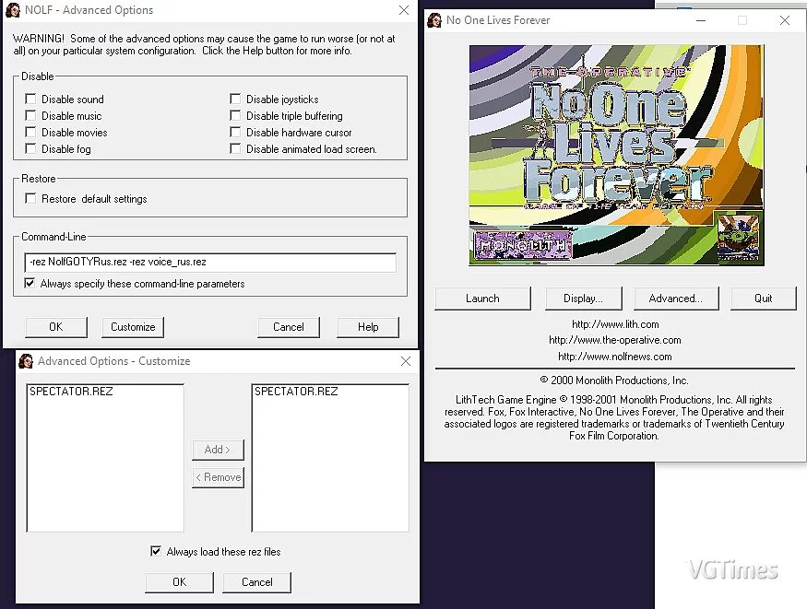Image resolution: width=807 pixels, height=609 pixels.
Task: Close the Advanced Options - Customize dialog
Action: pos(406,361)
